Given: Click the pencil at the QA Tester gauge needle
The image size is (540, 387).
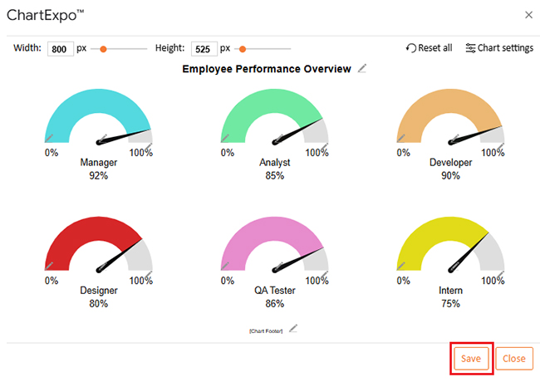Looking at the screenshot, I should tap(279, 266).
